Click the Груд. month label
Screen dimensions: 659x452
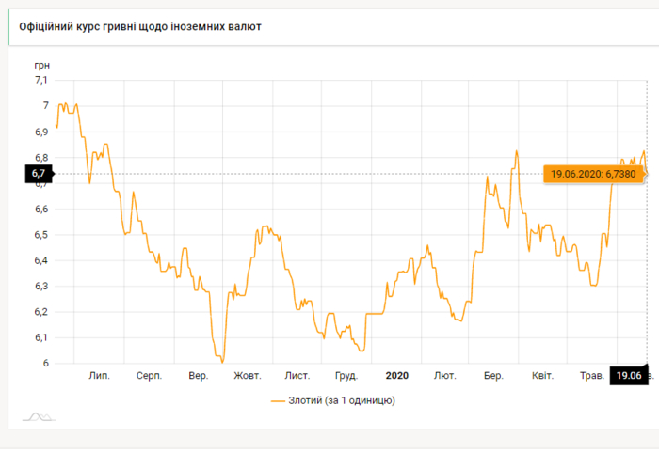point(346,376)
